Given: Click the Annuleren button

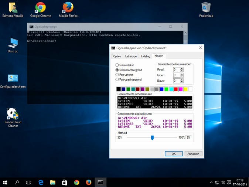Looking at the screenshot, I should (193, 154).
